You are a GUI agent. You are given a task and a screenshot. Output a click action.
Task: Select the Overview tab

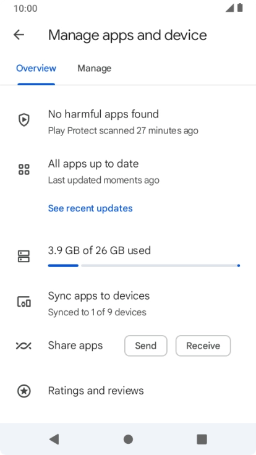tap(36, 68)
